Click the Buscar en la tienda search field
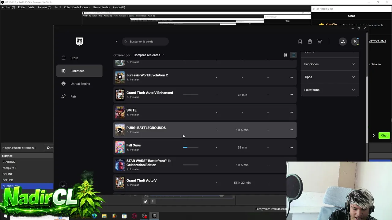The height and width of the screenshot is (220, 392). (x=145, y=42)
